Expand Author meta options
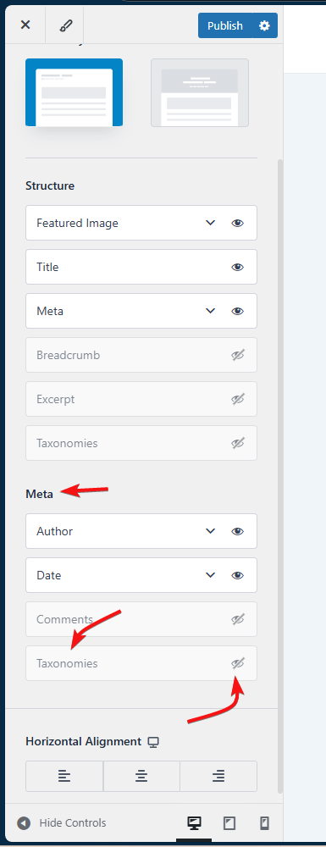The width and height of the screenshot is (326, 847). coord(211,531)
